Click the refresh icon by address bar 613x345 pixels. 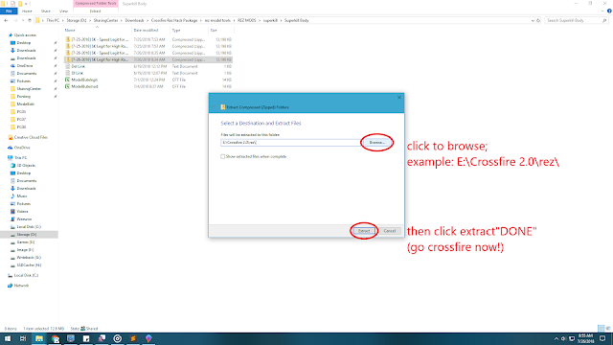click(538, 20)
